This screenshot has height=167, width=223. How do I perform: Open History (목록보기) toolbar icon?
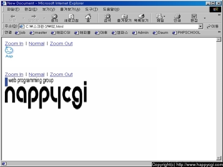tap(141, 18)
